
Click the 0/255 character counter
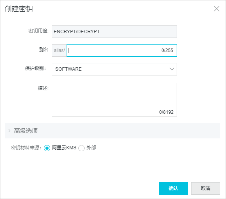pyautogui.click(x=167, y=50)
